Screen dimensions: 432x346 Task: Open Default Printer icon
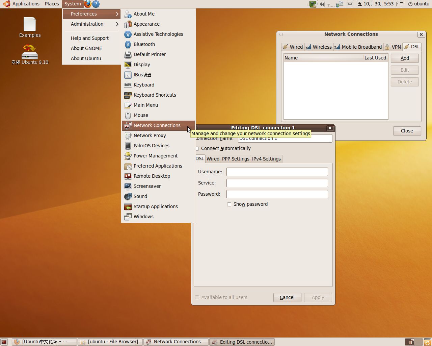pyautogui.click(x=128, y=55)
